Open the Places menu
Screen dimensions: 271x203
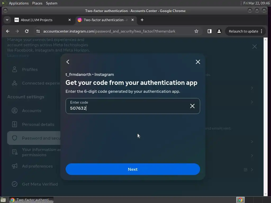pos(37,3)
